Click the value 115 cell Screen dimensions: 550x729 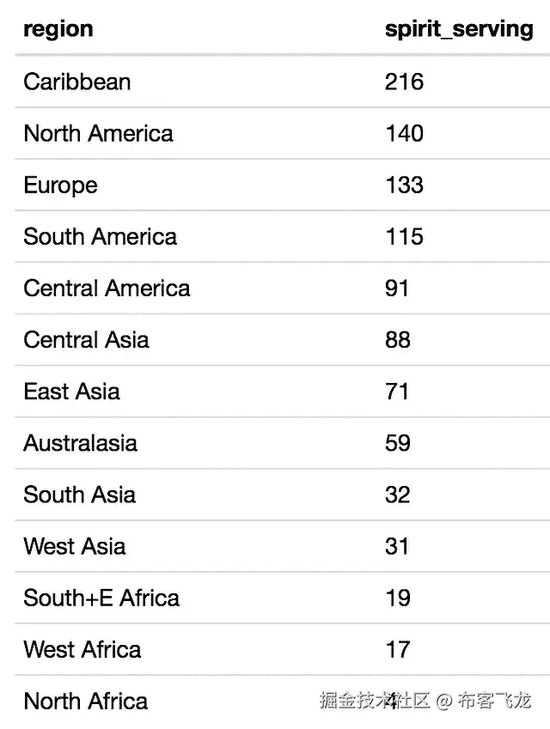404,237
